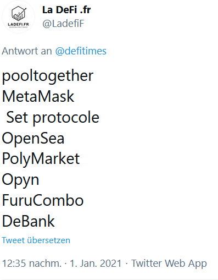Viewport: 218px width, 280px height.
Task: Open the 1. Jan. 2021 date
Action: point(96,263)
